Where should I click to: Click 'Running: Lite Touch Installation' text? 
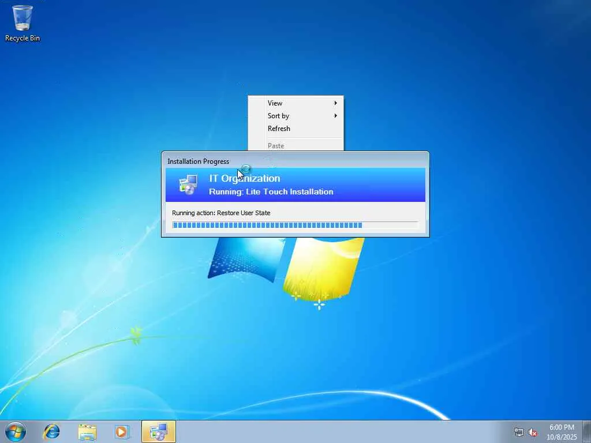(271, 192)
